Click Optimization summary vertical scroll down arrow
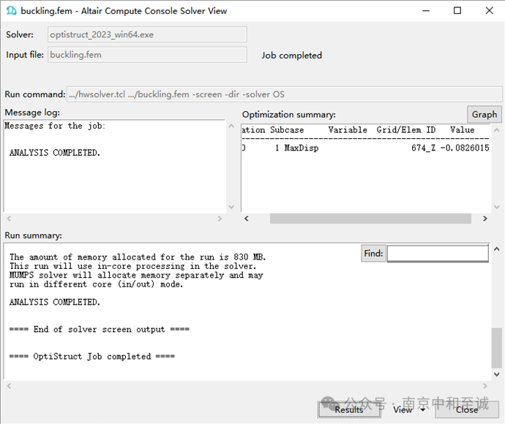505x424 pixels. click(x=497, y=207)
